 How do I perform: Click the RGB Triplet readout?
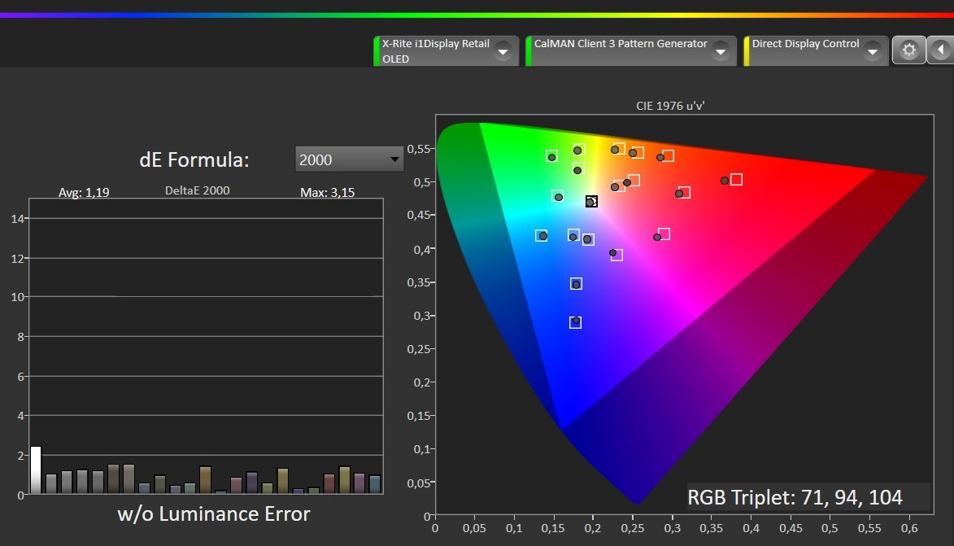(x=795, y=497)
